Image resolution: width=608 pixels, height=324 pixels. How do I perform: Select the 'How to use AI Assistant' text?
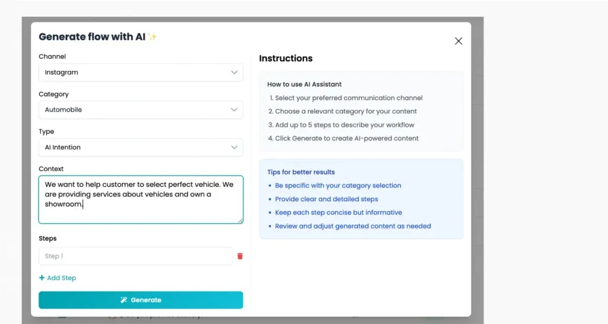305,84
